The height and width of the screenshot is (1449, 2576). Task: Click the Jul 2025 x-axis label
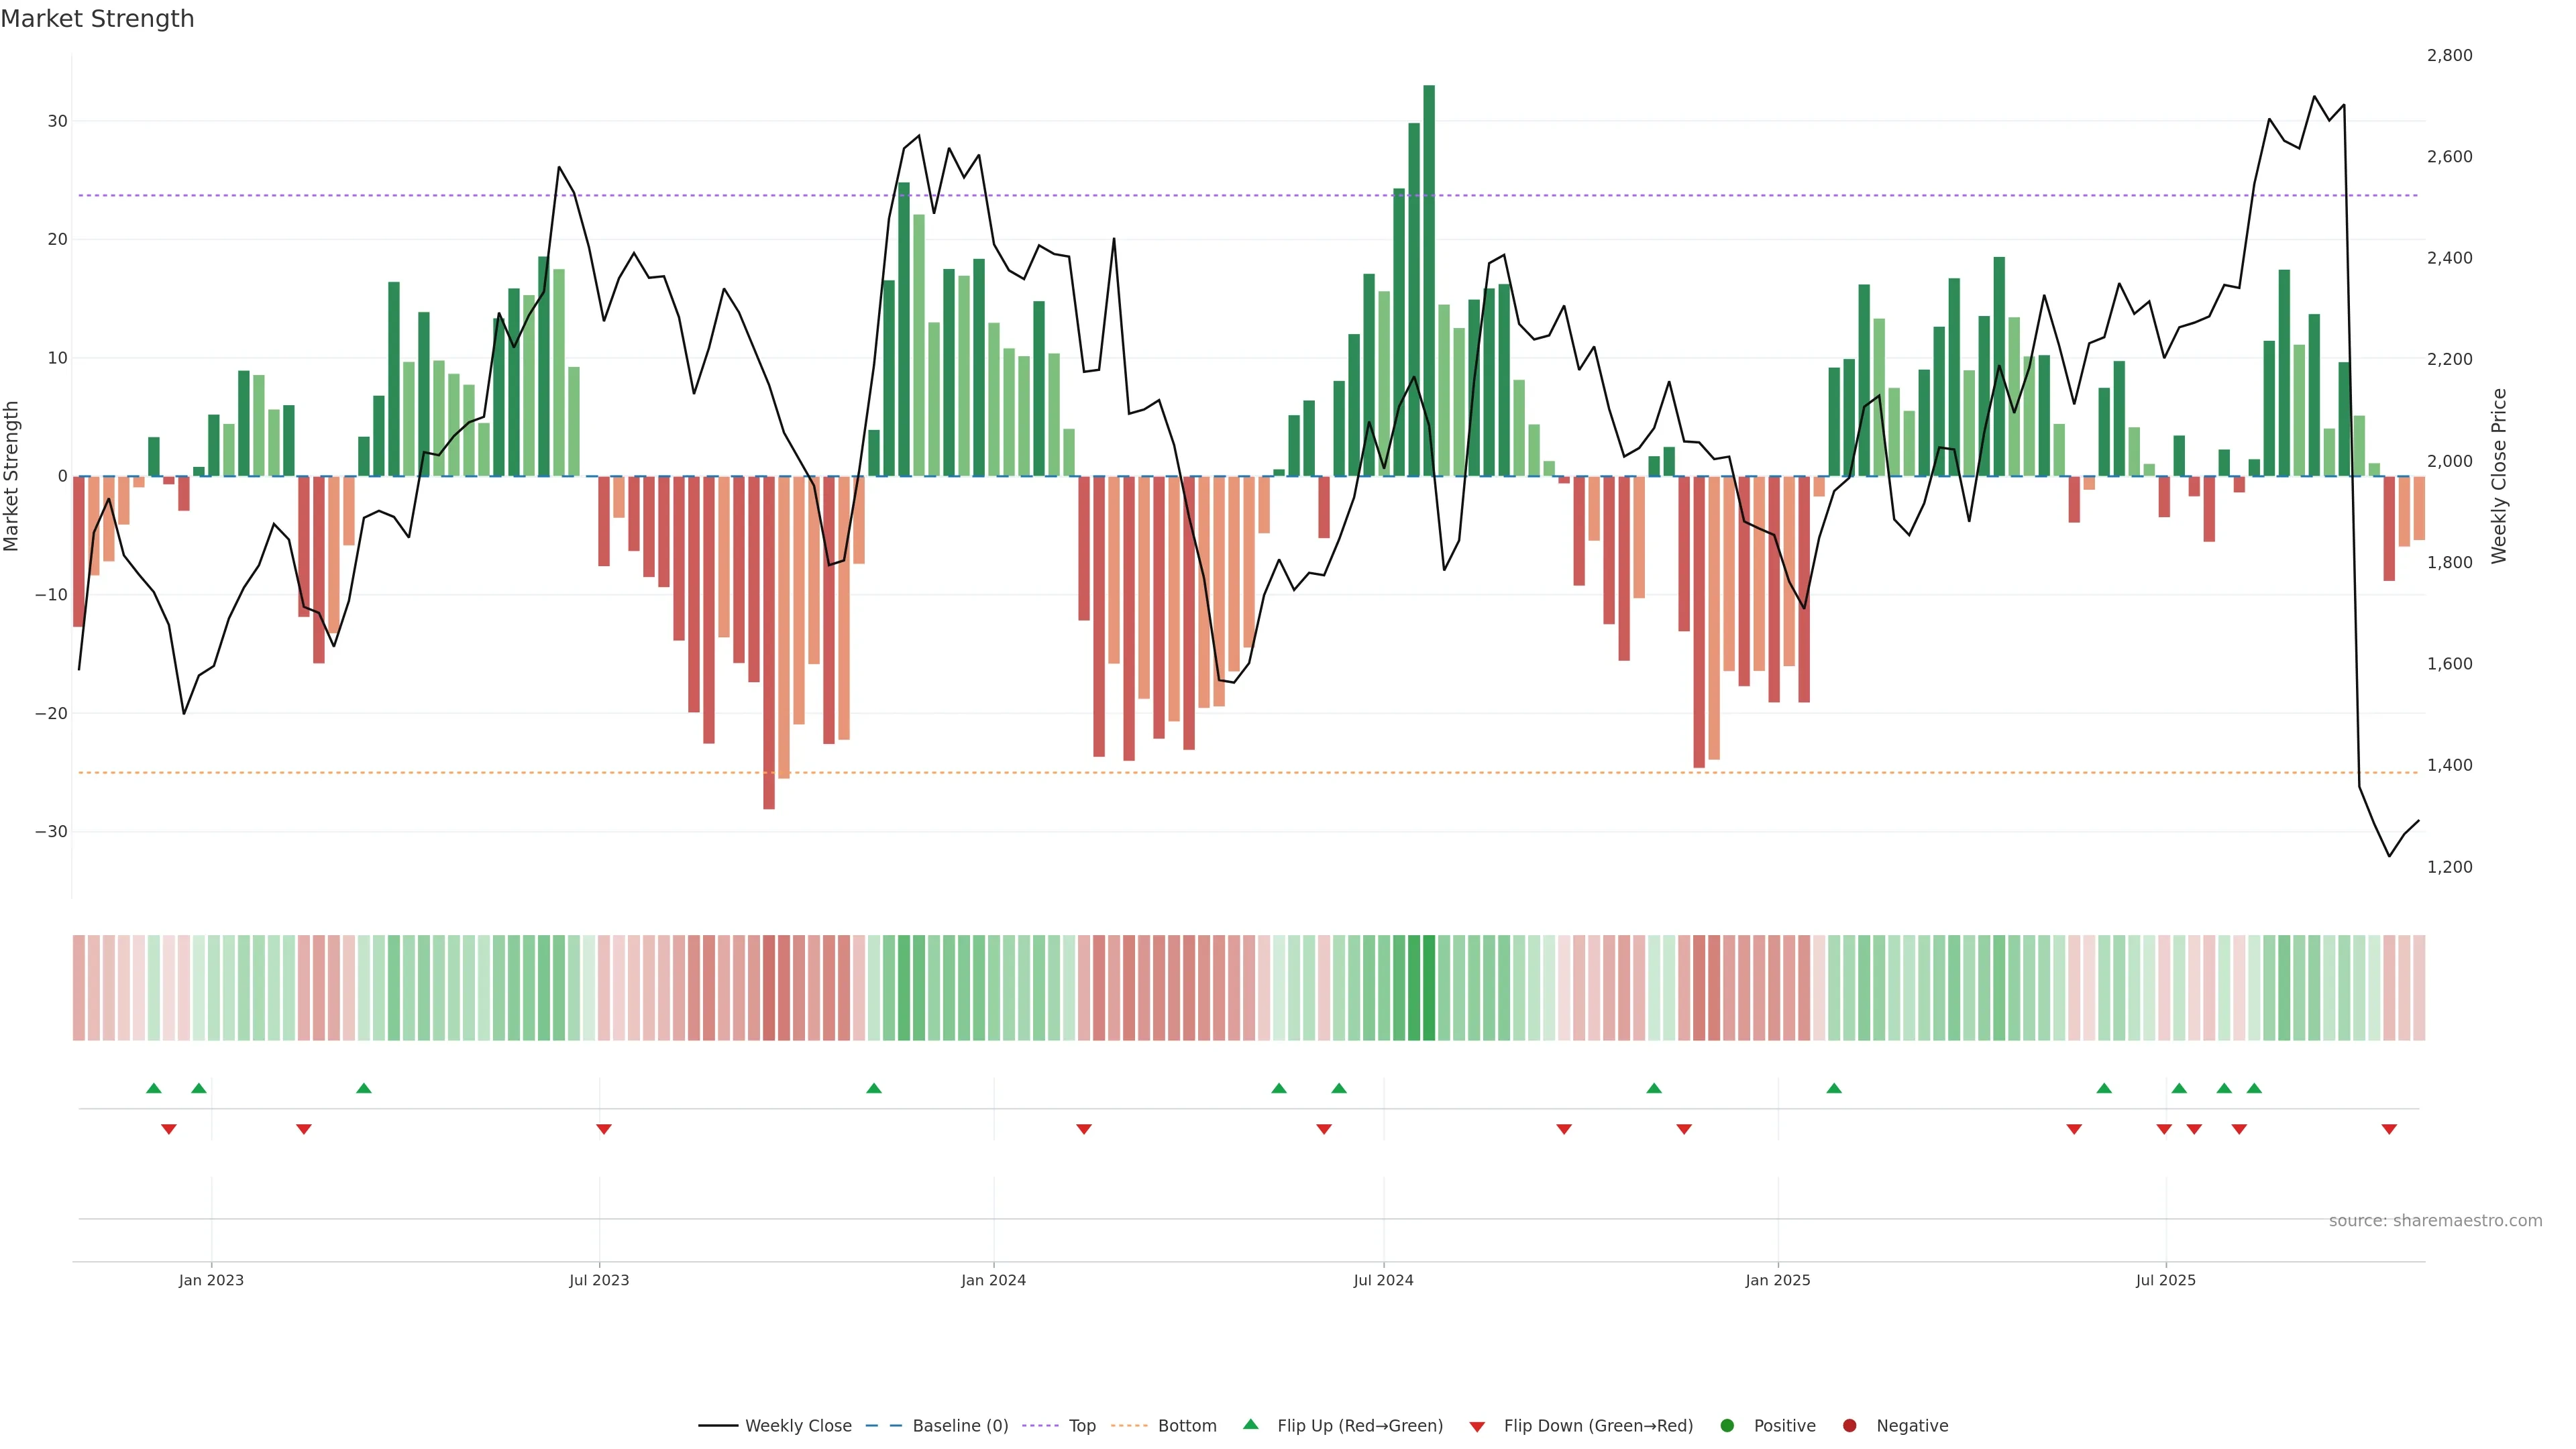coord(2165,1280)
